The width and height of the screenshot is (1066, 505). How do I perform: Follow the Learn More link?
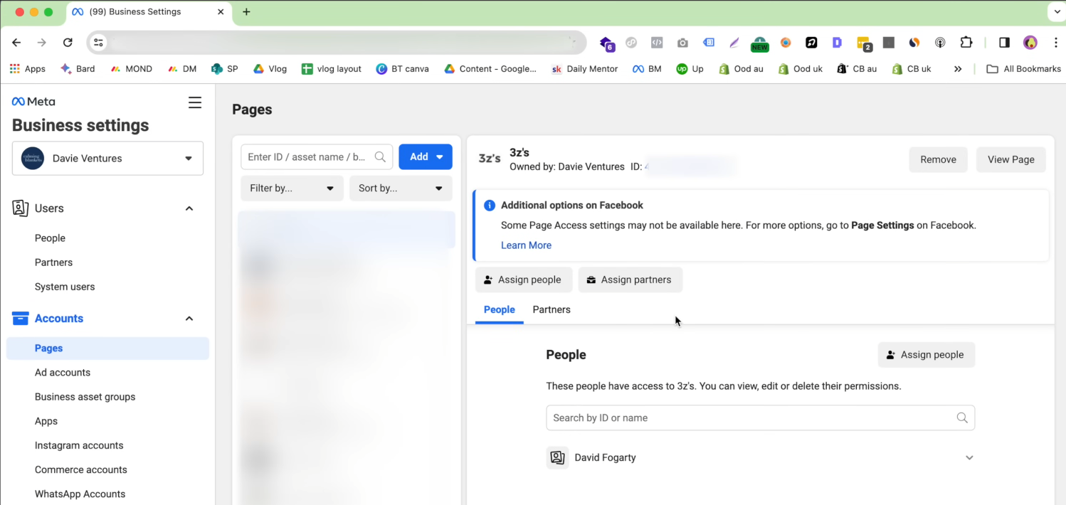tap(526, 245)
